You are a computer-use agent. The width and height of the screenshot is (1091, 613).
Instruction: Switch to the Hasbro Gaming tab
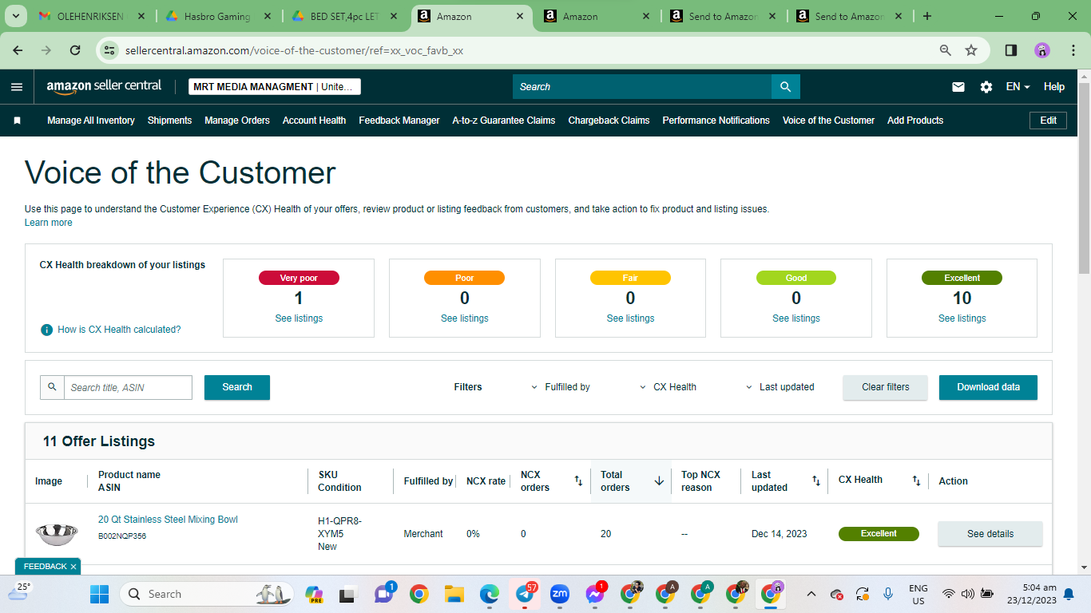point(217,16)
